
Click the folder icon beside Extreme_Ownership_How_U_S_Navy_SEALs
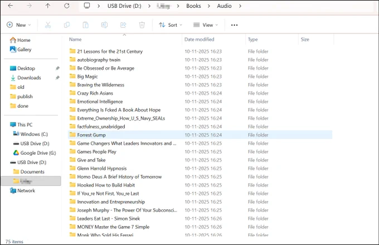72,118
